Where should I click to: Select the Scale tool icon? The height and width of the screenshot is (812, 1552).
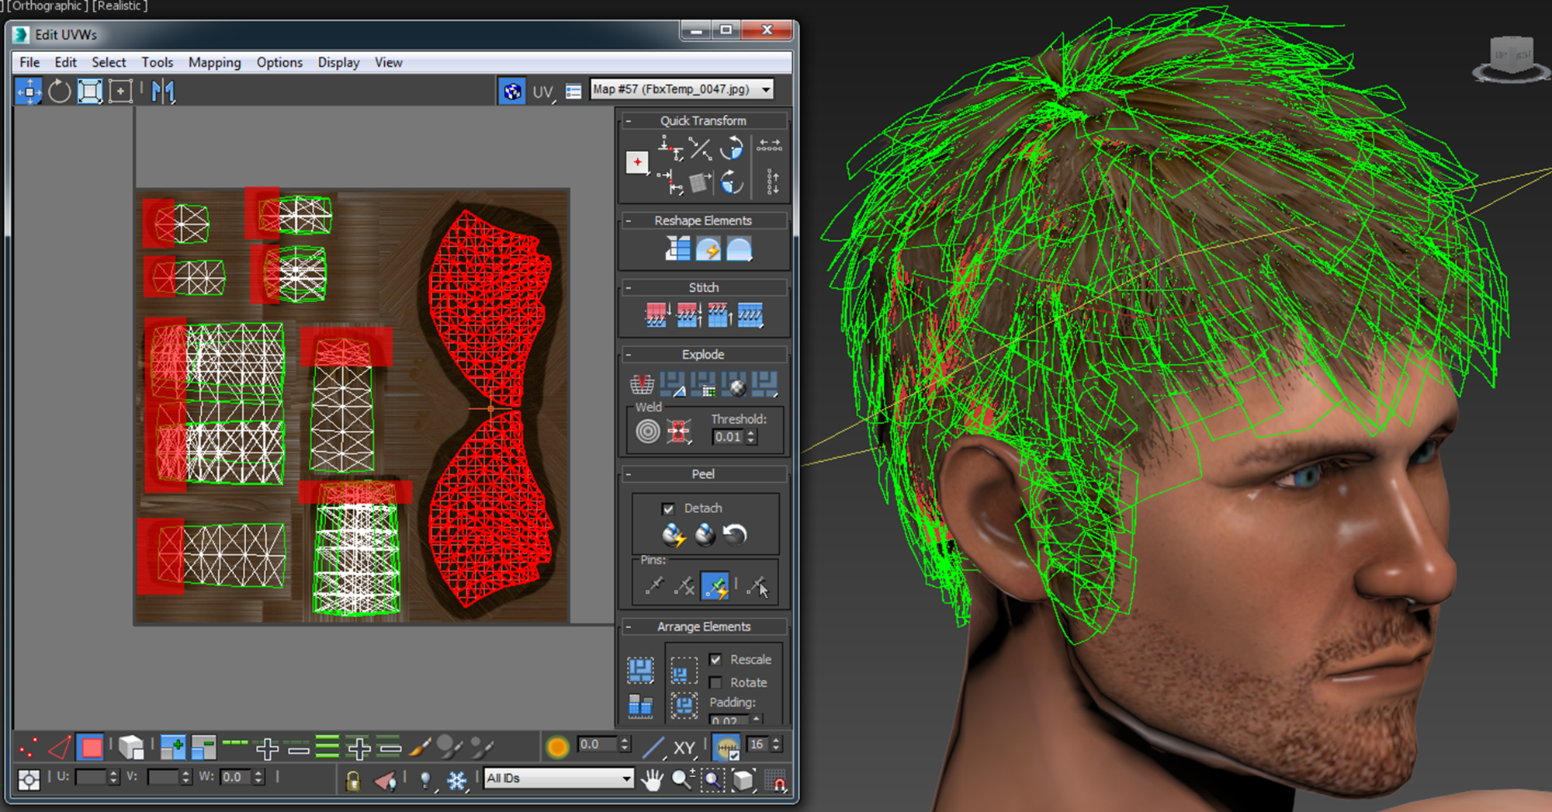click(90, 92)
